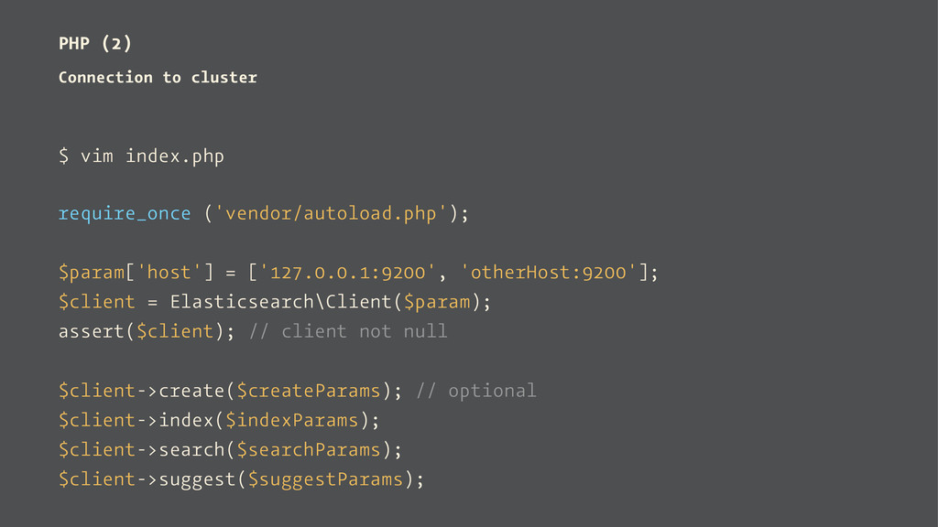Click the '// optional' comment
The height and width of the screenshot is (527, 938).
point(476,391)
